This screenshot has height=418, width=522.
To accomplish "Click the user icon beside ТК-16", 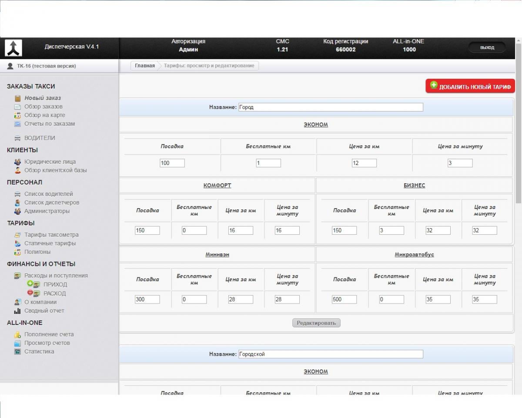I will (10, 66).
